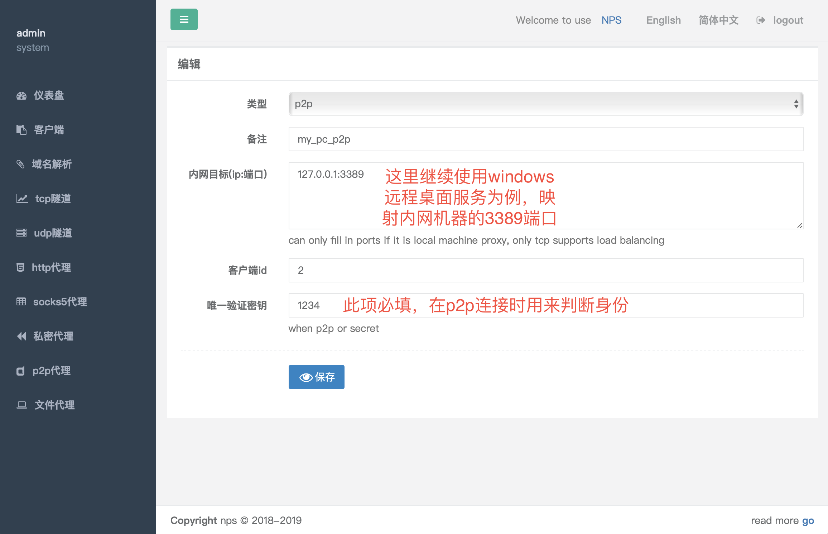Click the 客户端id field containing 2
Image resolution: width=828 pixels, height=534 pixels.
546,270
